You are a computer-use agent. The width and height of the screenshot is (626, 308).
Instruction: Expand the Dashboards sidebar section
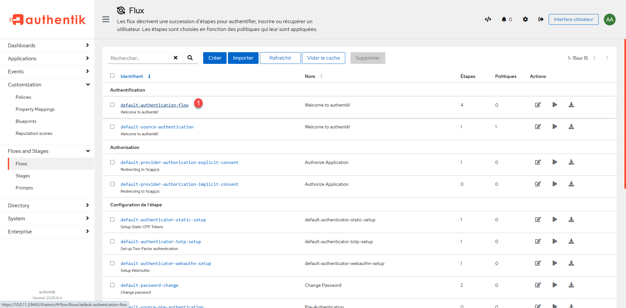[47, 45]
